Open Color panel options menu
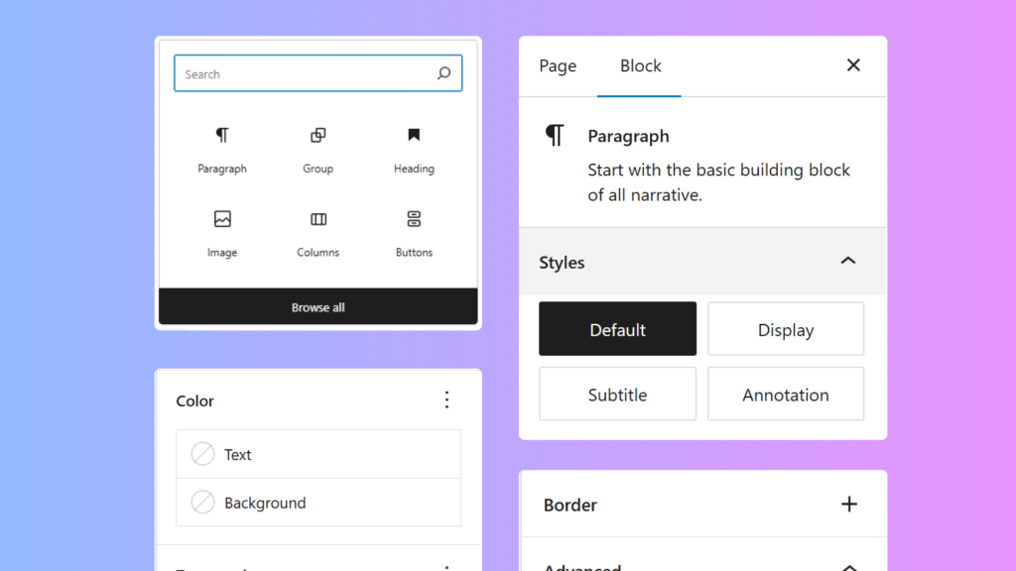Image resolution: width=1016 pixels, height=571 pixels. (446, 400)
